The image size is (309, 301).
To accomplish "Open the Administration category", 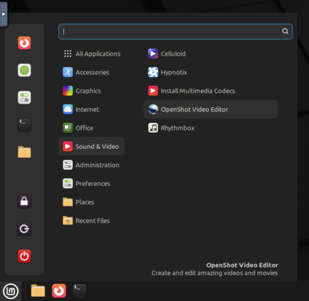I will click(91, 165).
